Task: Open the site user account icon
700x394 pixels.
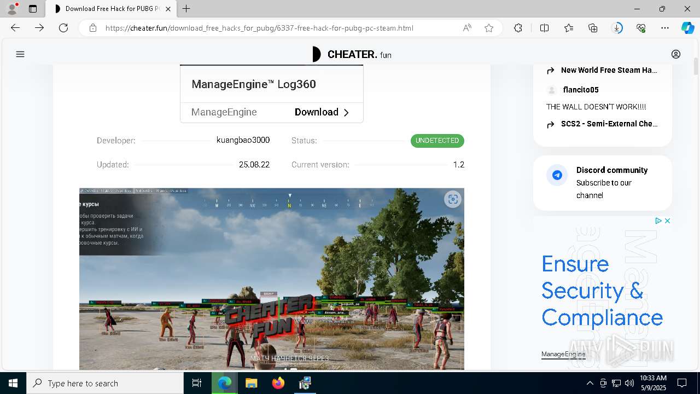Action: (676, 54)
